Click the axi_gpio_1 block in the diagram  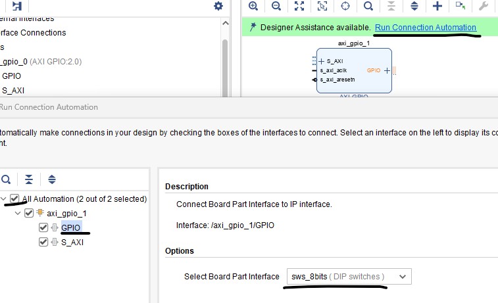354,70
